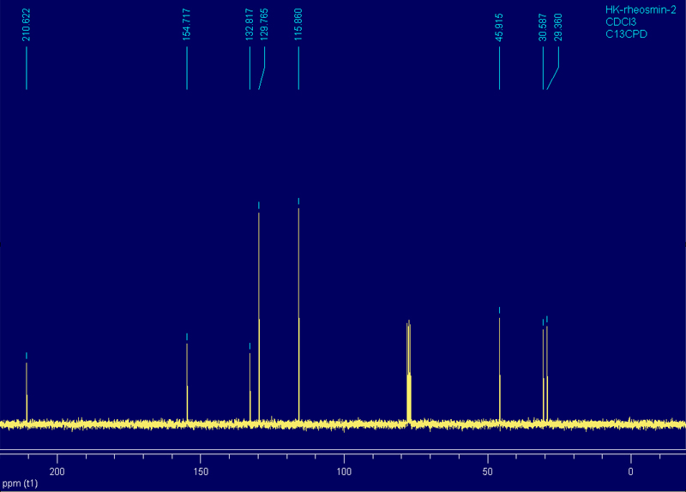Select the 154.717 peak label
686x492 pixels.
pyautogui.click(x=187, y=25)
